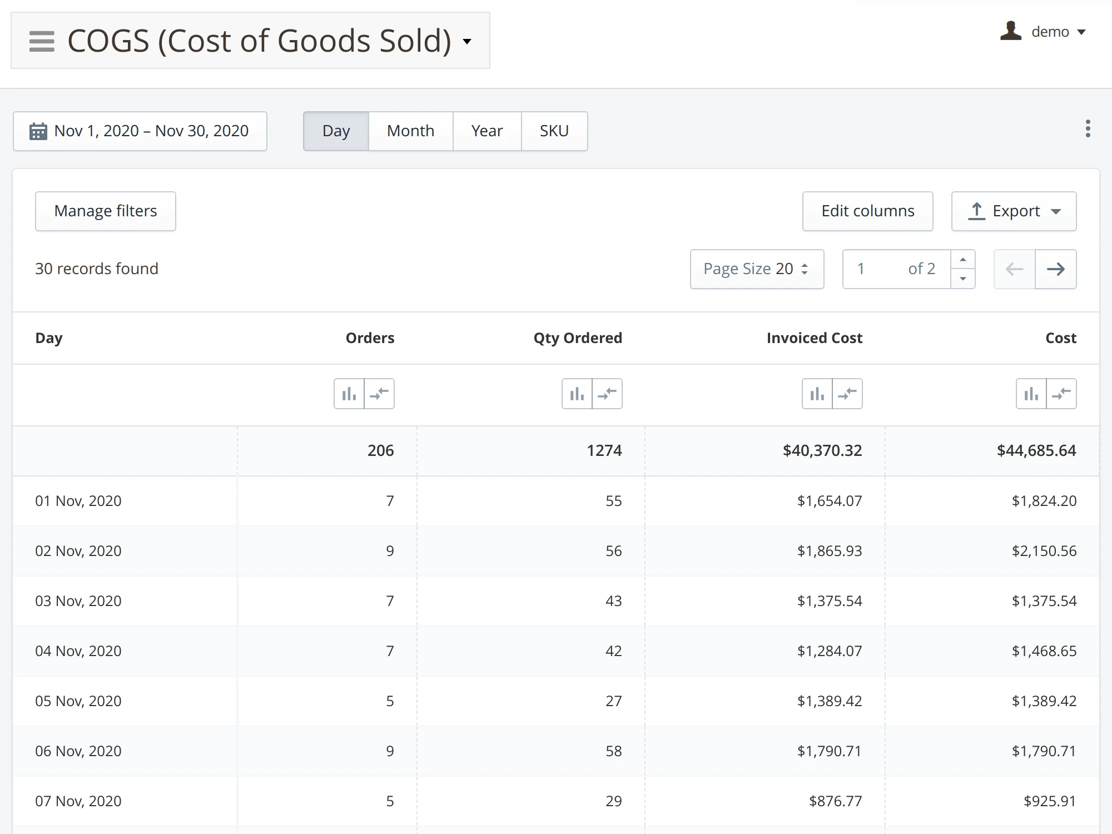
Task: Click the page number input field
Action: (x=861, y=269)
